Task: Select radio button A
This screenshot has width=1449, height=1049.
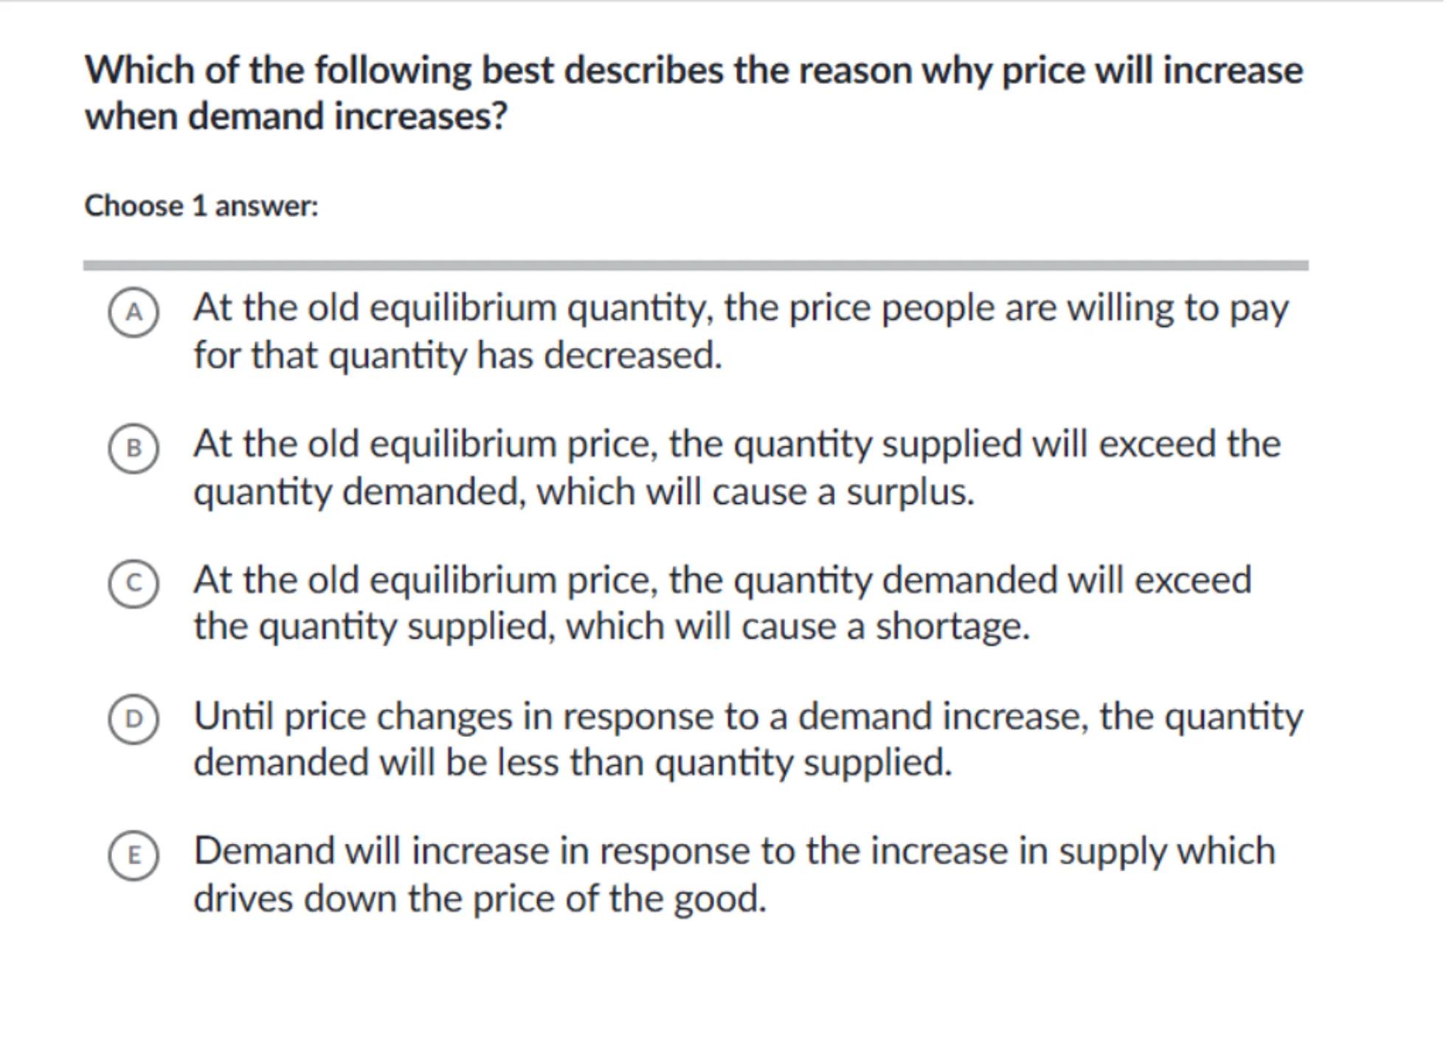Action: [x=134, y=313]
